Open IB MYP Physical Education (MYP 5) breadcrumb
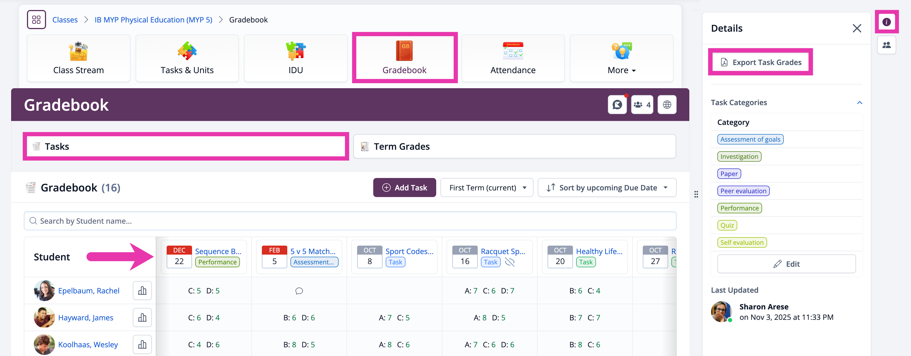The image size is (911, 356). (153, 20)
